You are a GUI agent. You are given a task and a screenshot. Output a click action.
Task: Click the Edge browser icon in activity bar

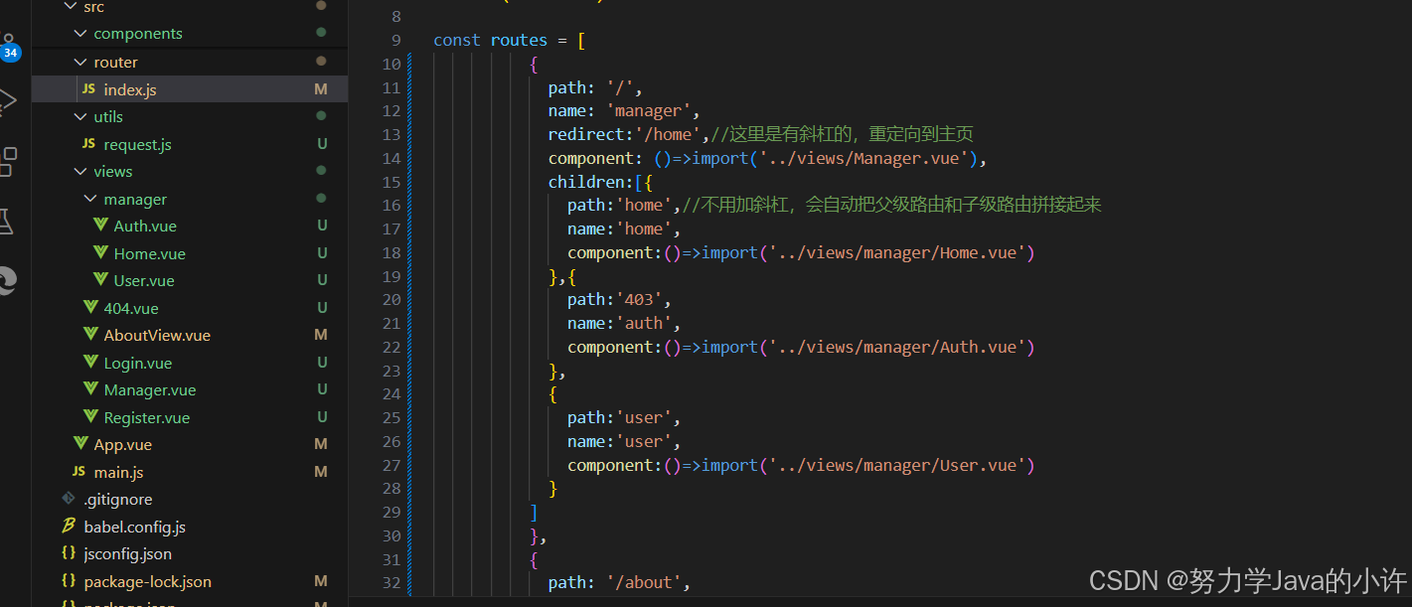(x=10, y=281)
